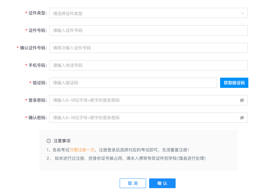The width and height of the screenshot is (270, 195).
Task: Click the 登录密码 password input
Action: tap(144, 100)
